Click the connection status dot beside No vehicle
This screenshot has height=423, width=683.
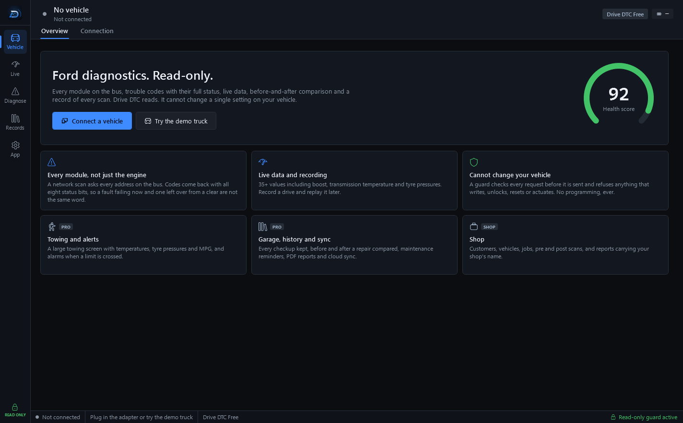tap(45, 14)
